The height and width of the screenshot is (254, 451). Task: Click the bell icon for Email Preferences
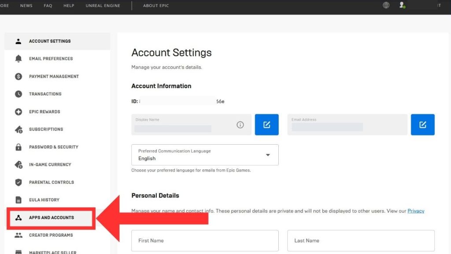18,59
